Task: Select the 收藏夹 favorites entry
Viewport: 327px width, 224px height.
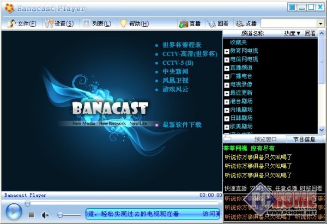Action: (238, 43)
